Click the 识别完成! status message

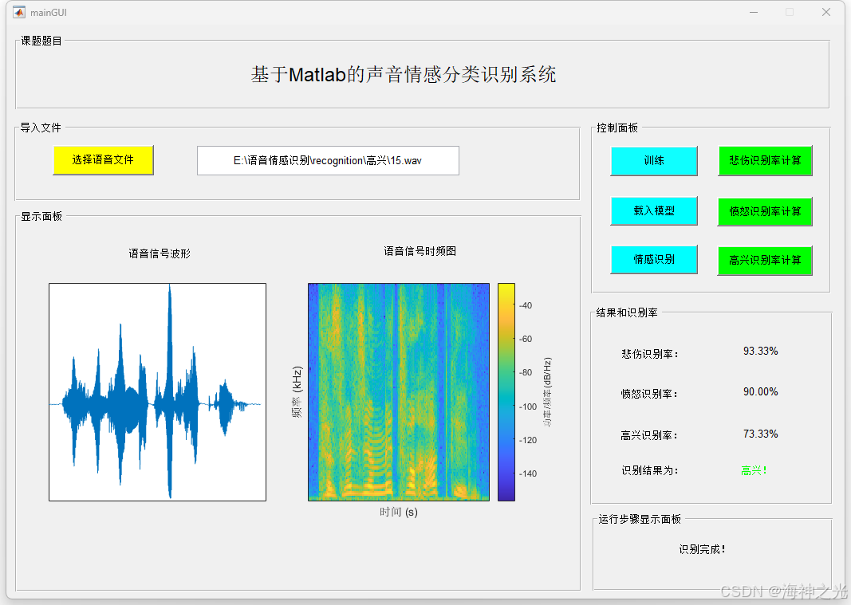tap(703, 550)
